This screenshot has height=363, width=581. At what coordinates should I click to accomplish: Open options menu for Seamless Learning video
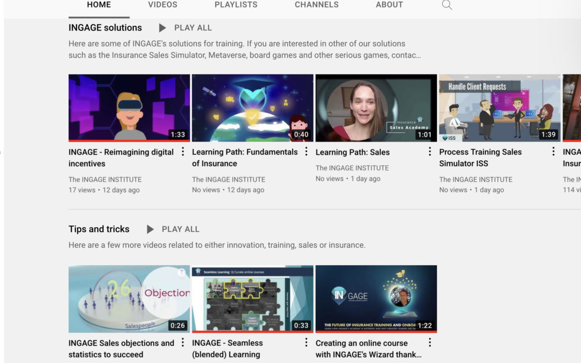307,343
